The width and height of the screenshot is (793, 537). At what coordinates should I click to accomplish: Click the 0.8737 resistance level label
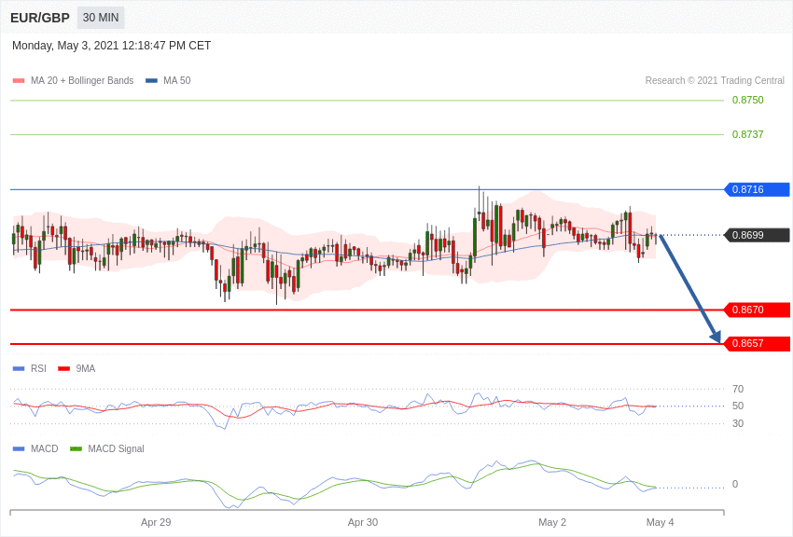coord(748,134)
